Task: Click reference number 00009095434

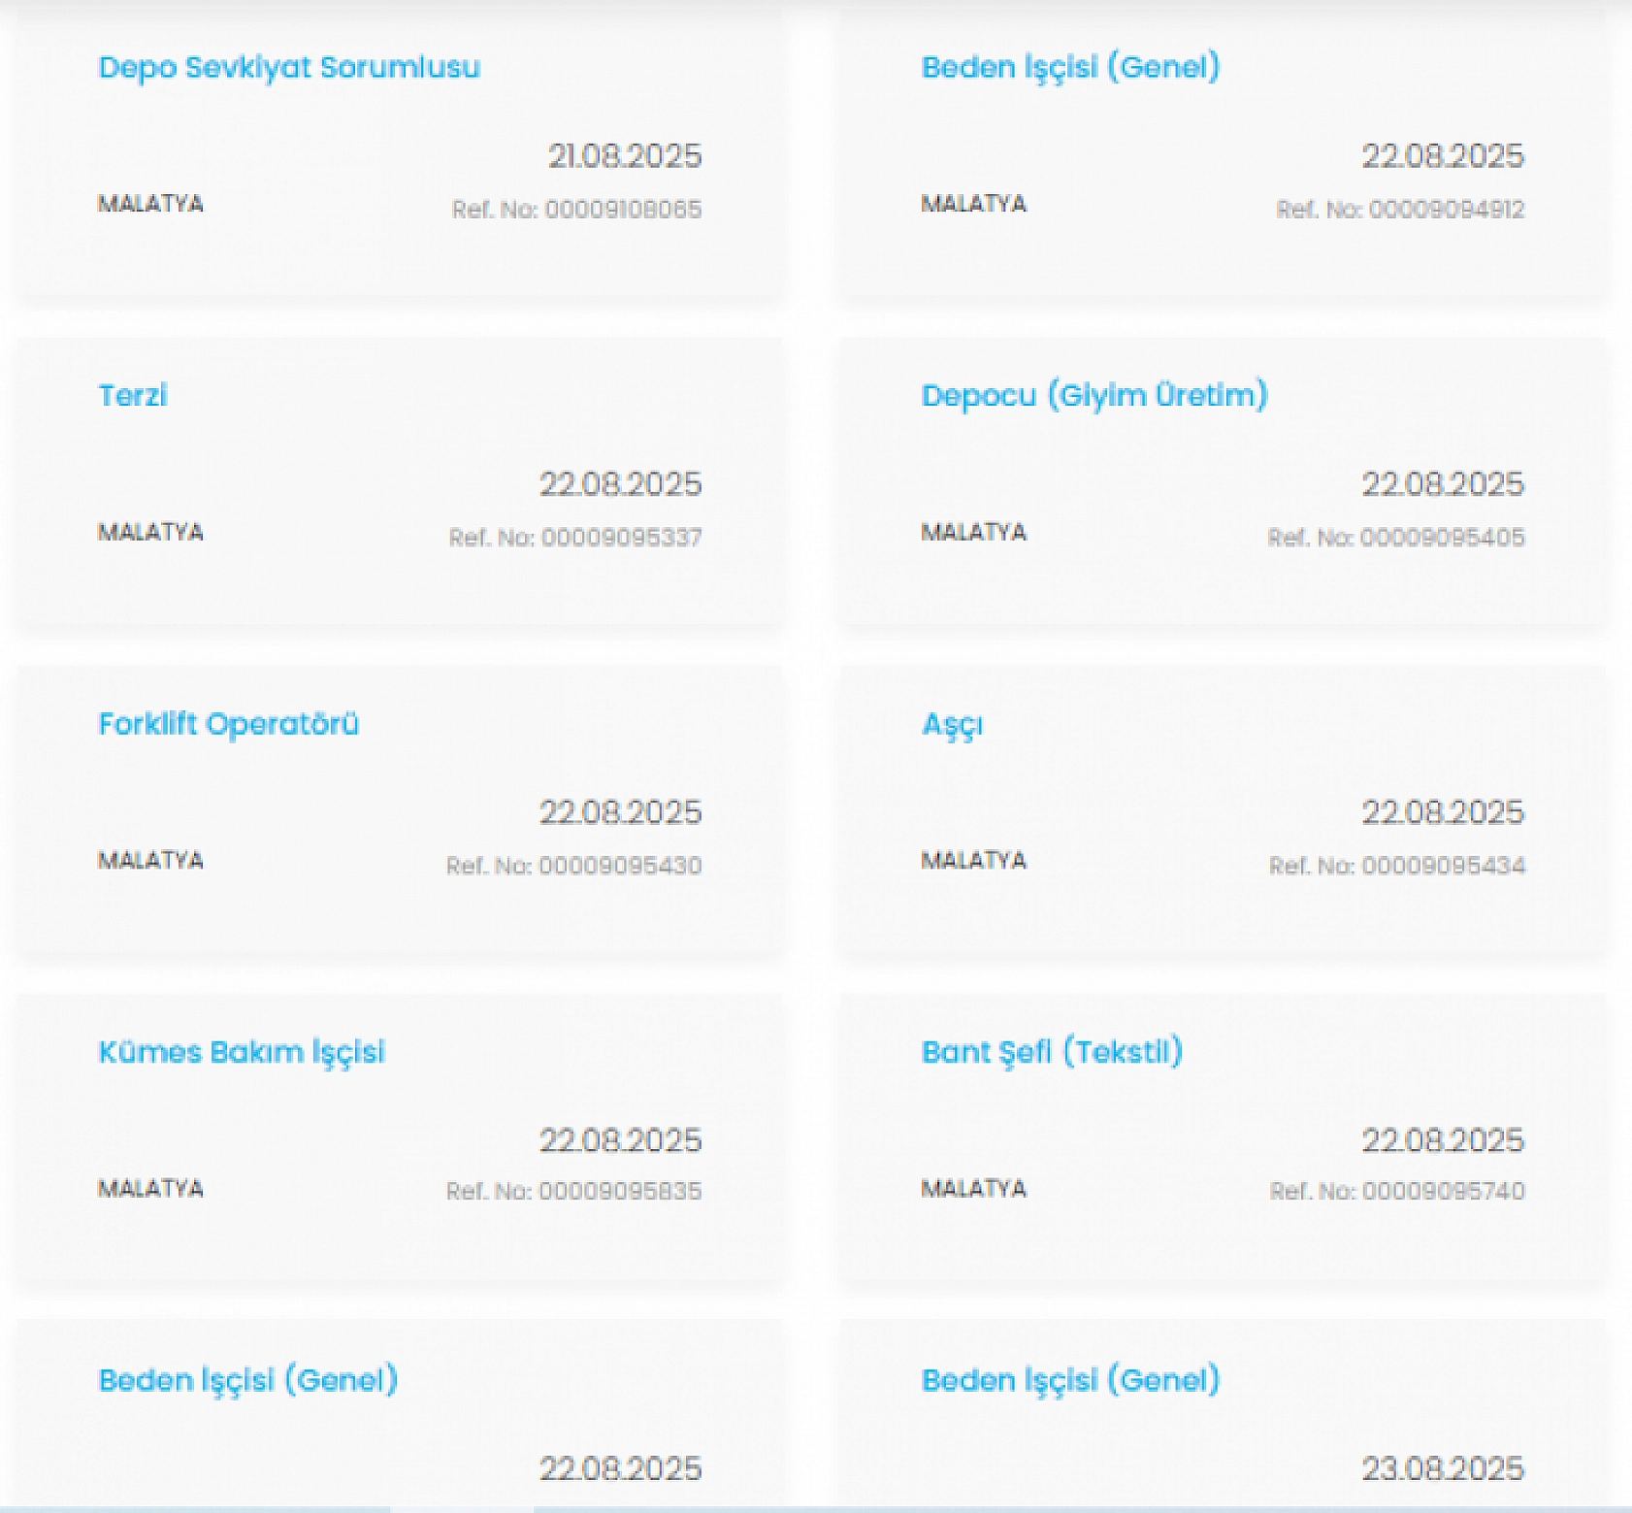Action: point(1397,866)
